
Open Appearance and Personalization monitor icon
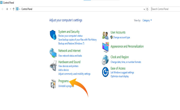click(x=105, y=47)
